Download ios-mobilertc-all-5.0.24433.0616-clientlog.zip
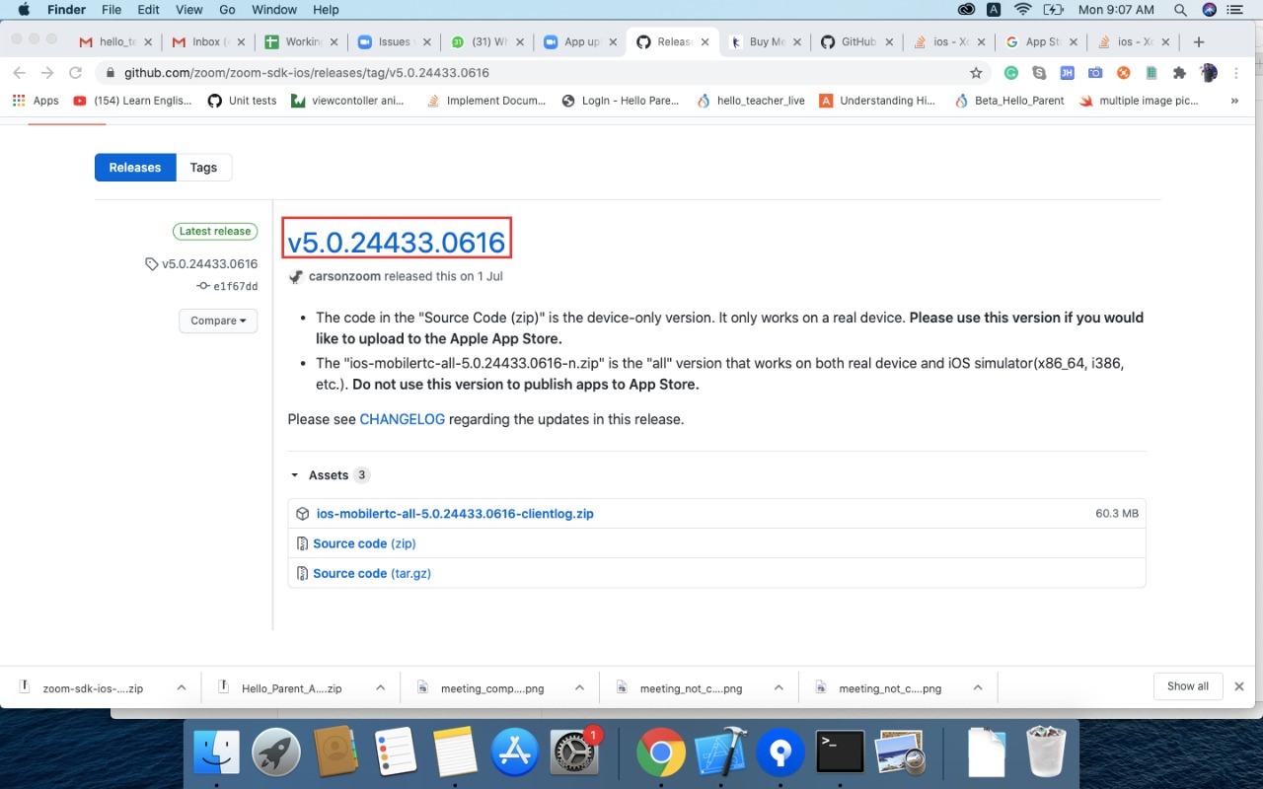 click(455, 514)
